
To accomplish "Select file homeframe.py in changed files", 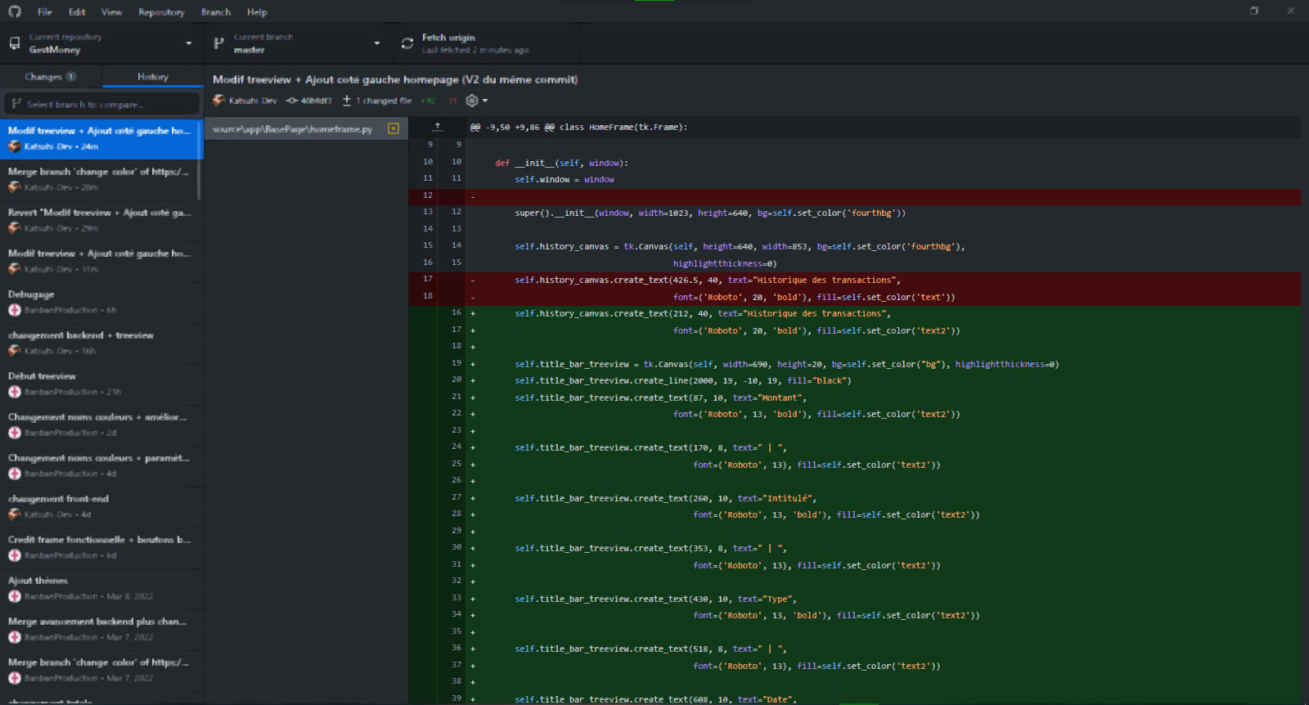I will click(x=306, y=129).
